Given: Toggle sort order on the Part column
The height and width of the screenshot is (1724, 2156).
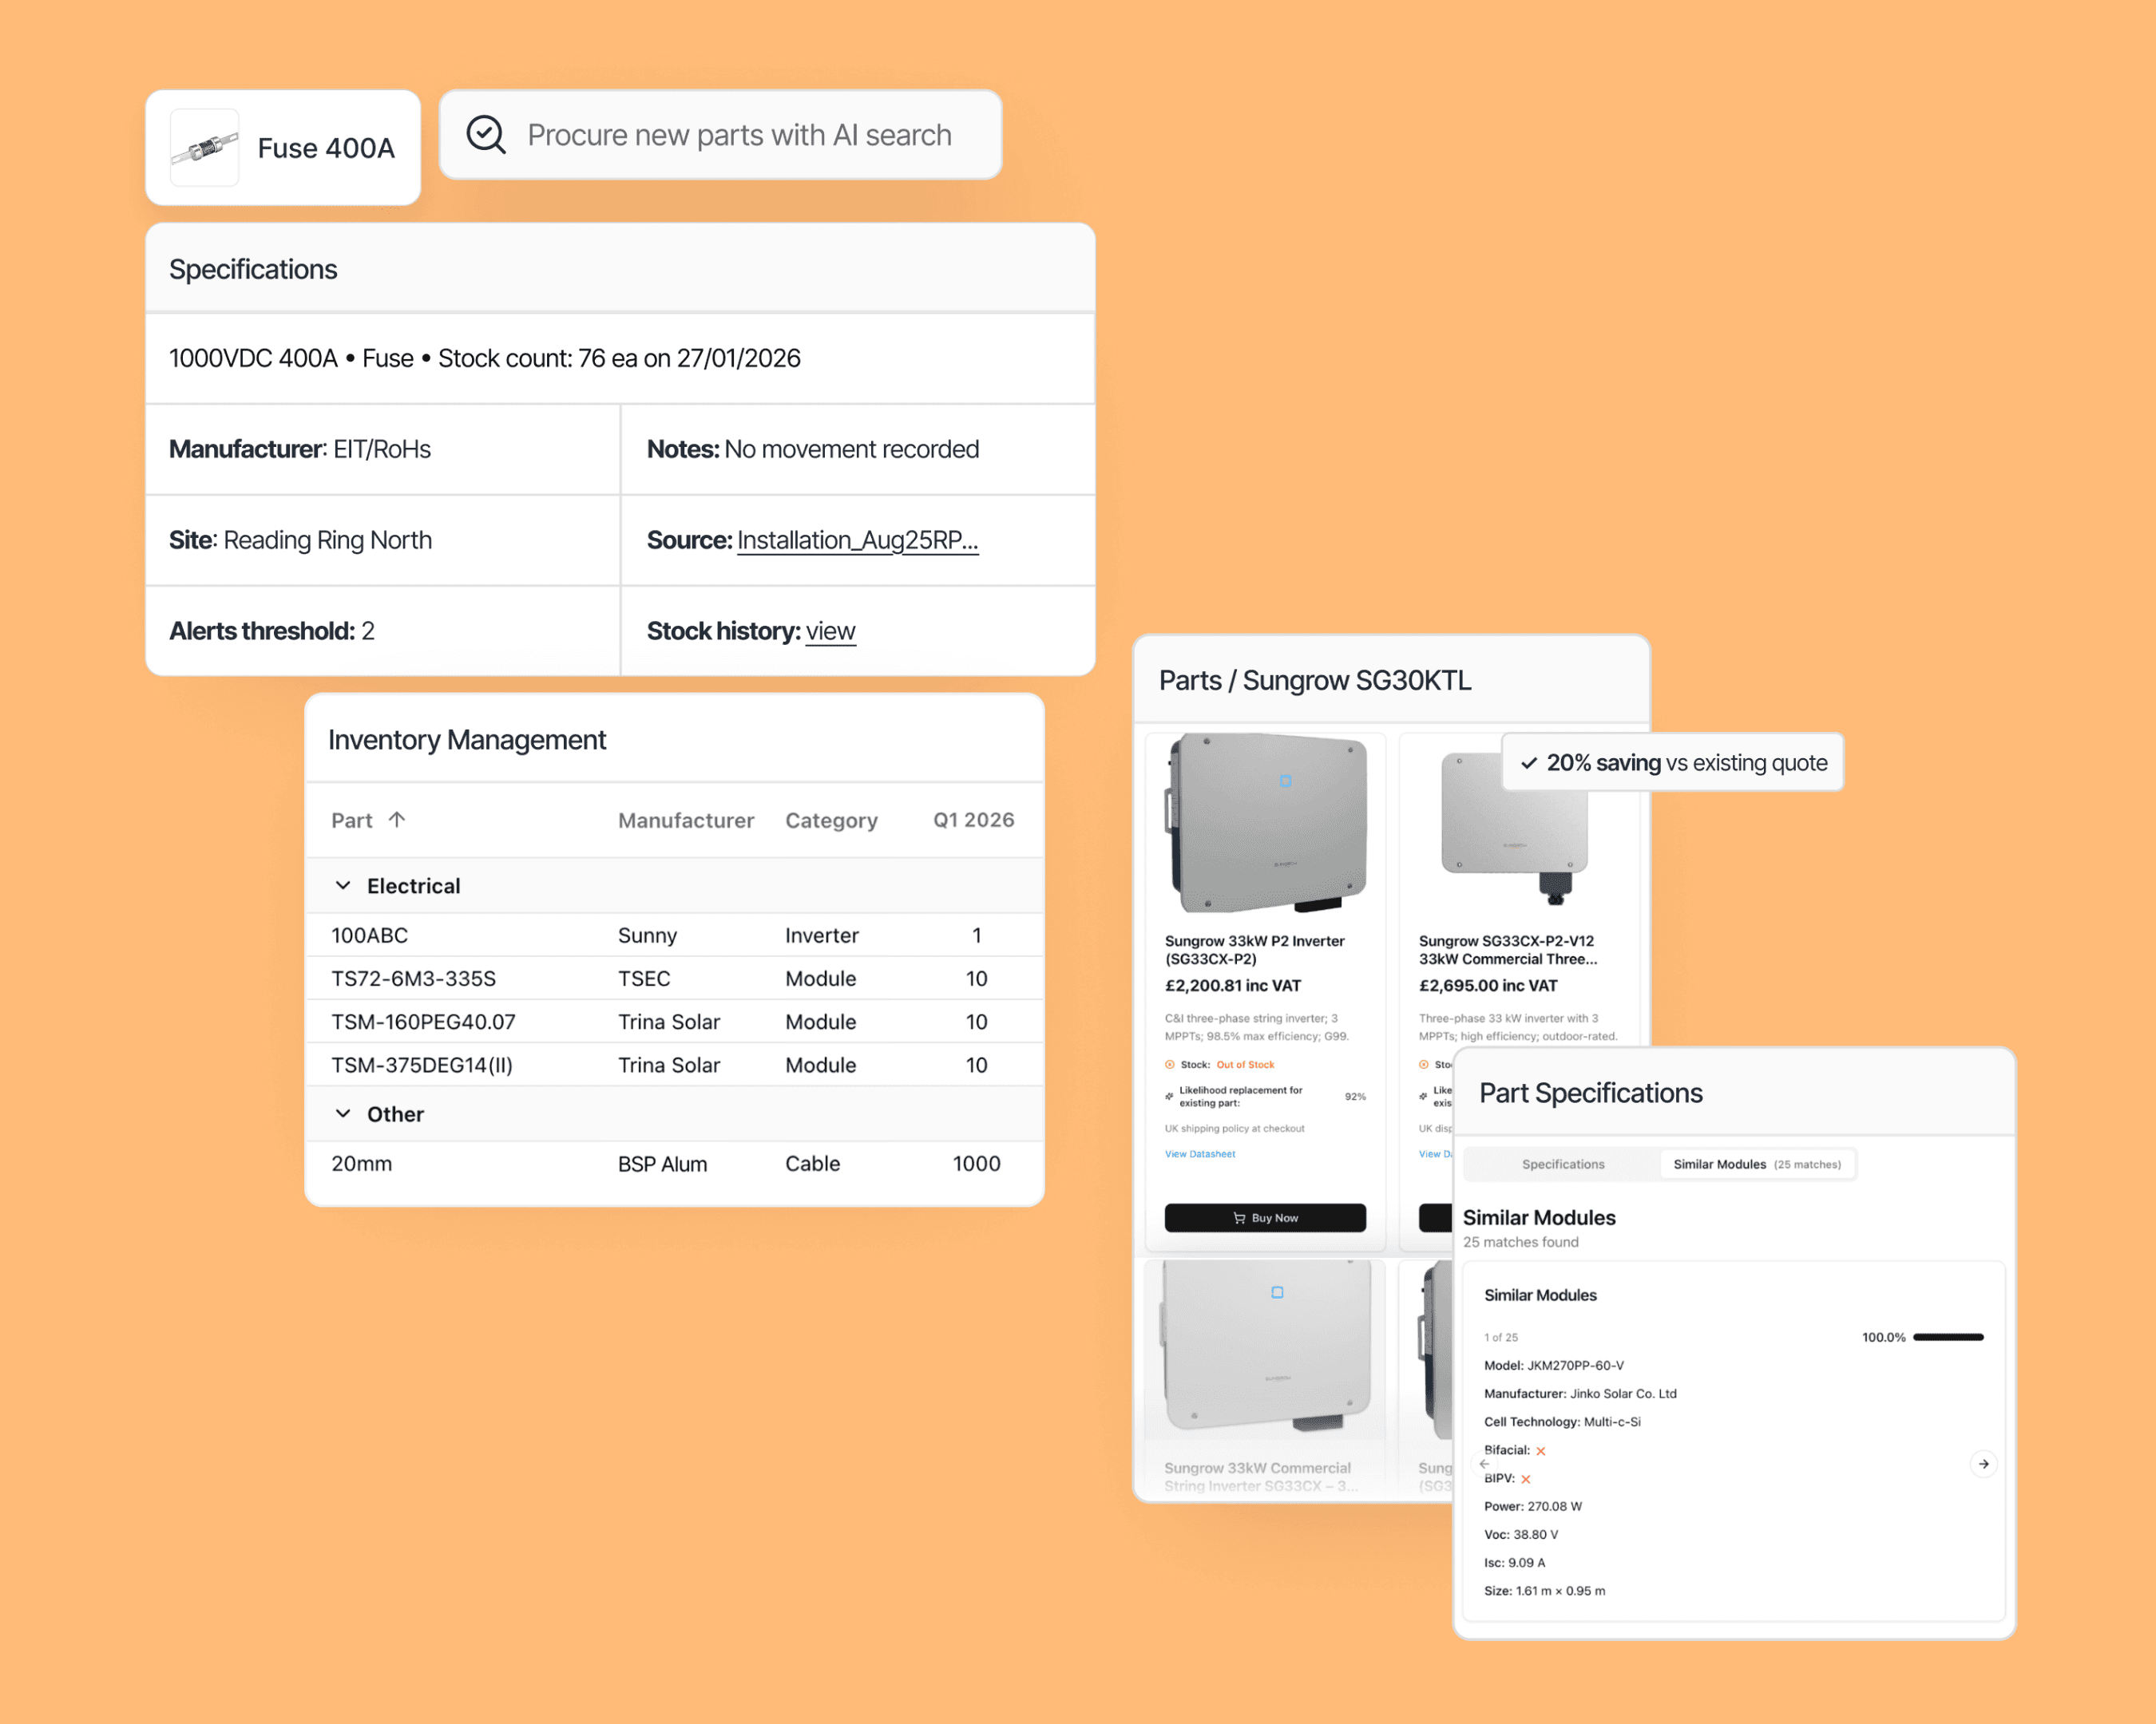Looking at the screenshot, I should (396, 820).
